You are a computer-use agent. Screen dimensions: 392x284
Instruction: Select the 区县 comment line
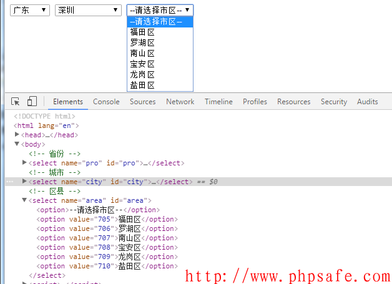(55, 191)
